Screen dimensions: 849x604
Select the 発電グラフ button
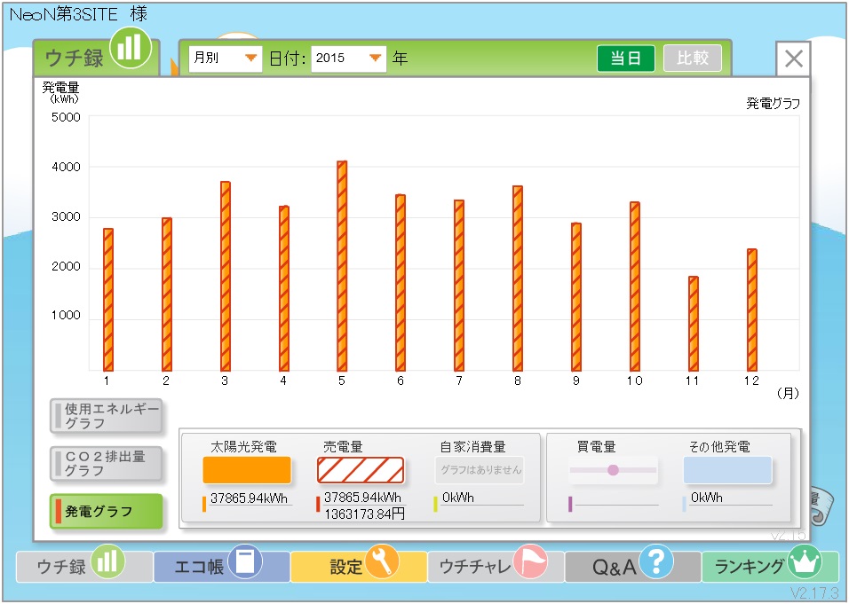[x=107, y=511]
